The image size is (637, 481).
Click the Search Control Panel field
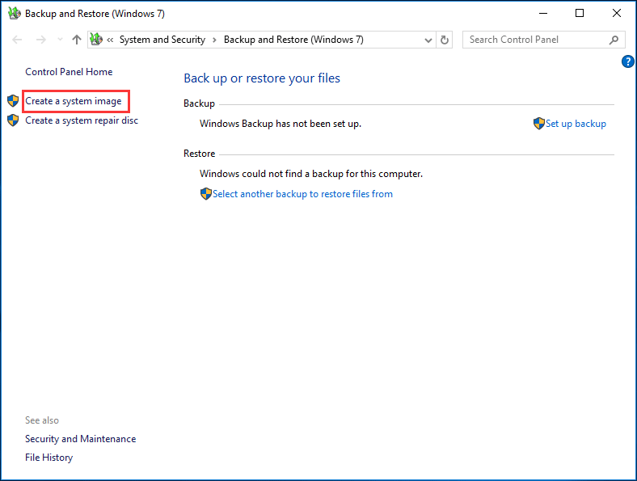point(543,40)
